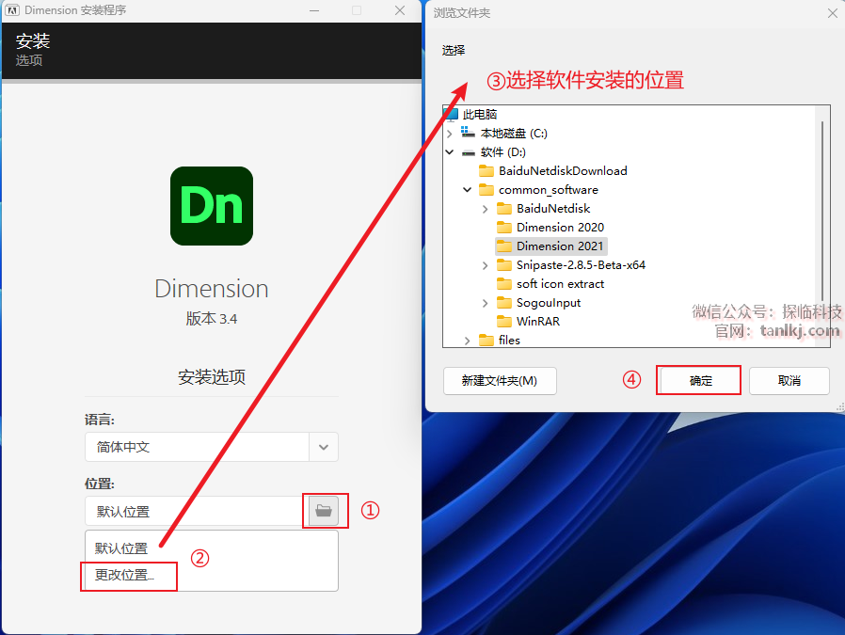Screen dimensions: 845x635
Task: Expand the BaiduNetdisk folder node
Action: [x=485, y=209]
